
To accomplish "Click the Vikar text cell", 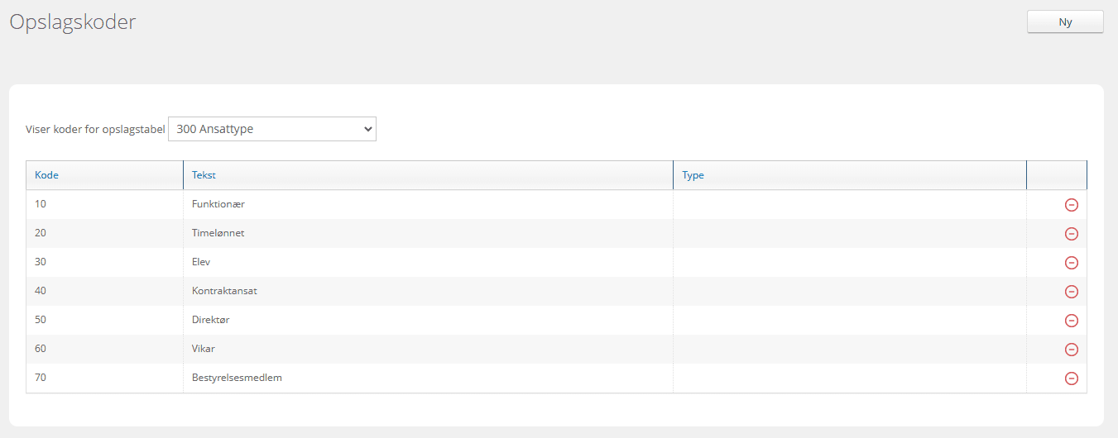I will click(204, 349).
